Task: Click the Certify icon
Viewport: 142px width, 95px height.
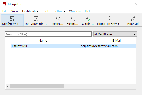Action: coord(88,19)
